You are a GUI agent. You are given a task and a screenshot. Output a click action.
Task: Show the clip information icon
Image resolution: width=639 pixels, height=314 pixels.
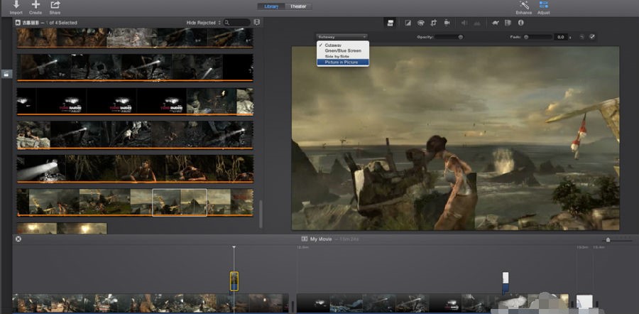(x=520, y=23)
